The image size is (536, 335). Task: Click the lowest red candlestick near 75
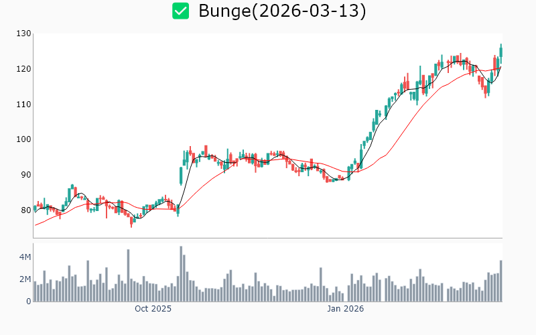point(131,222)
